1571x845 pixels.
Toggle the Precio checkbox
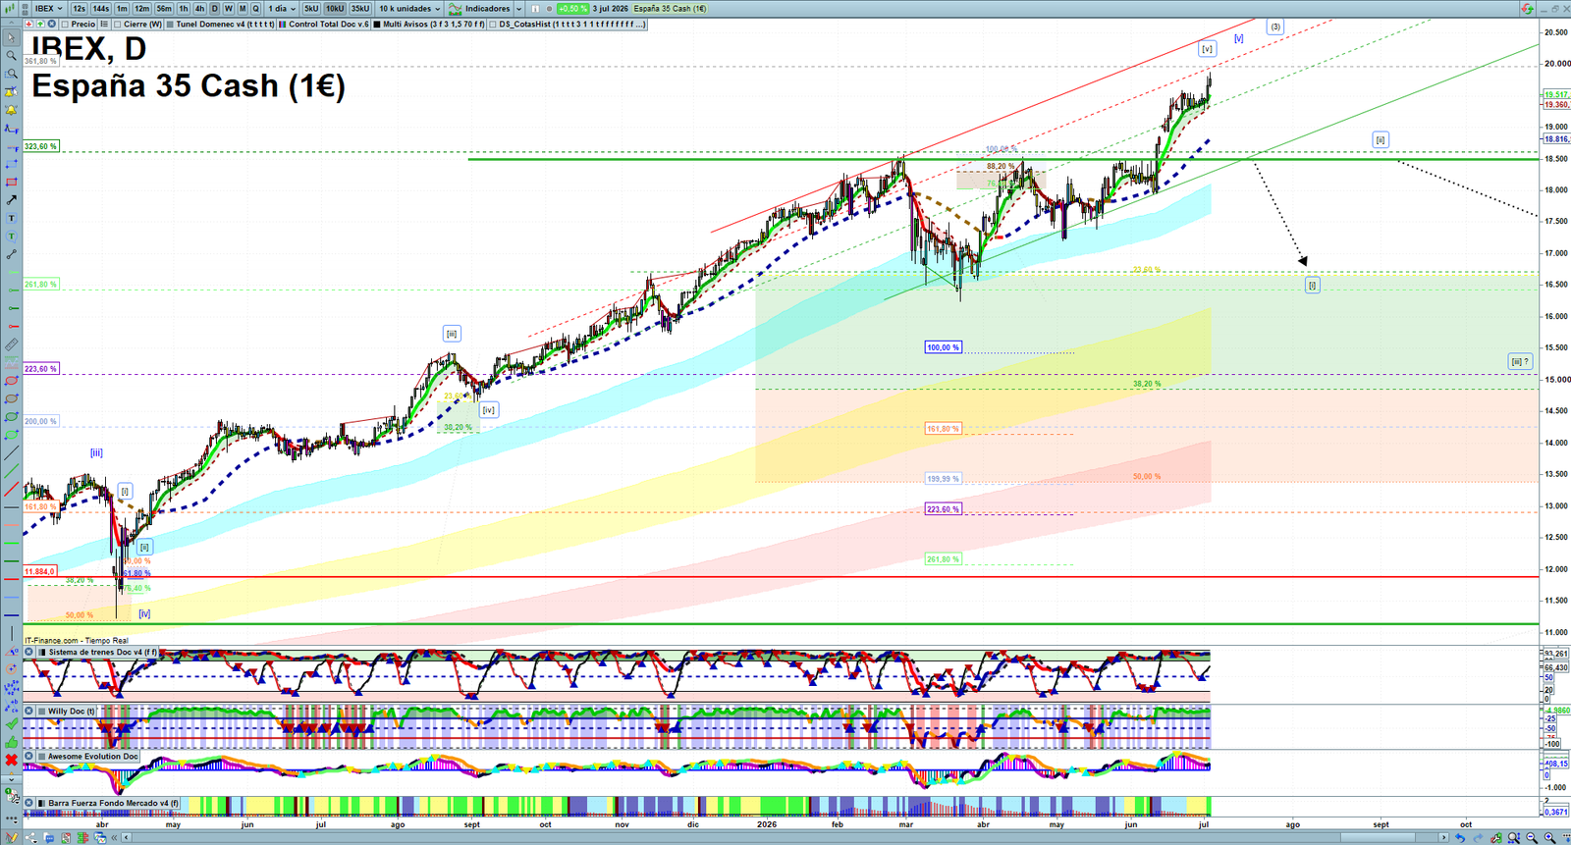[x=65, y=24]
